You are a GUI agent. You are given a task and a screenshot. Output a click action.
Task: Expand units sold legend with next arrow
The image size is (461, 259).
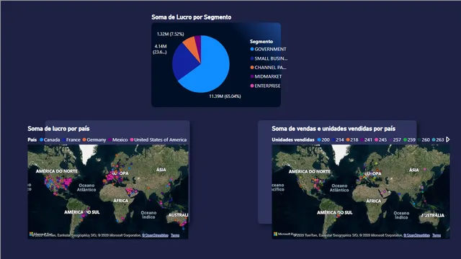coord(448,140)
